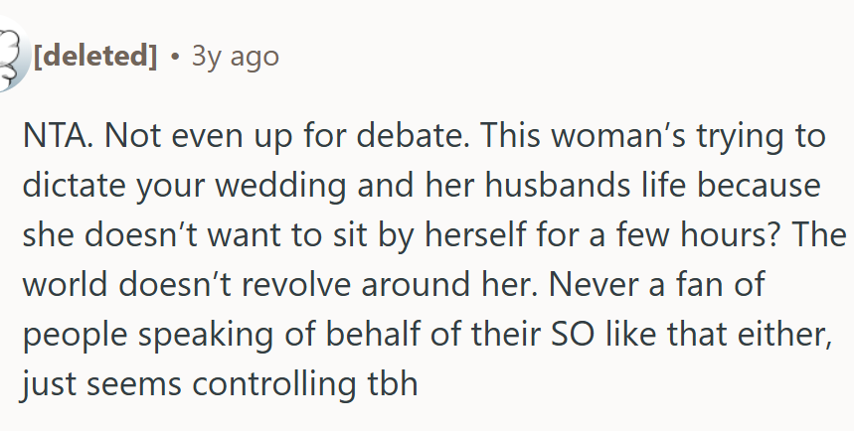Click the dot separator before timestamp
854x431 pixels.
pyautogui.click(x=175, y=58)
